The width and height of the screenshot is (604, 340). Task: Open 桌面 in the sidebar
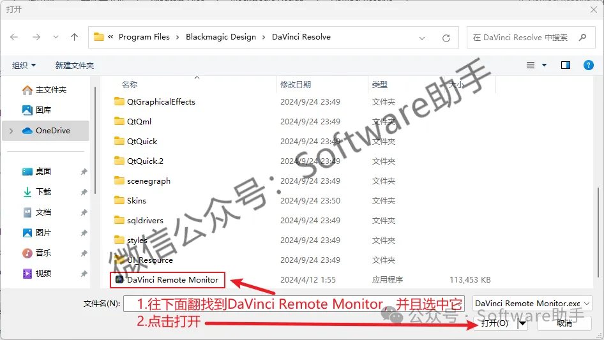(37, 172)
